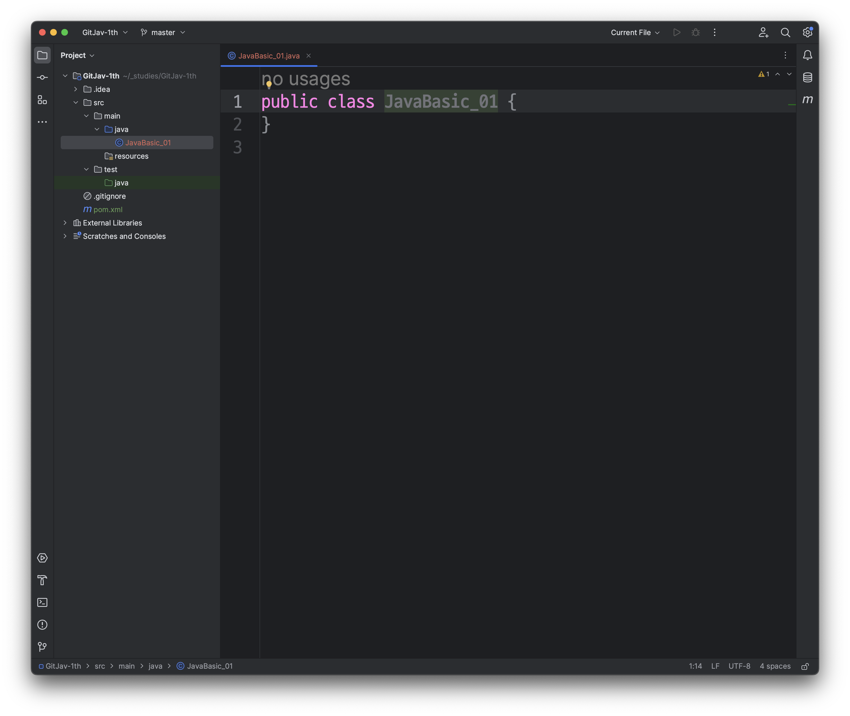Toggle the Project tool window folder button

(x=42, y=55)
